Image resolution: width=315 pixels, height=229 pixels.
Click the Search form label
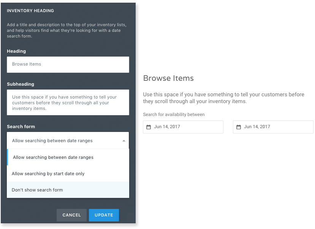click(21, 127)
